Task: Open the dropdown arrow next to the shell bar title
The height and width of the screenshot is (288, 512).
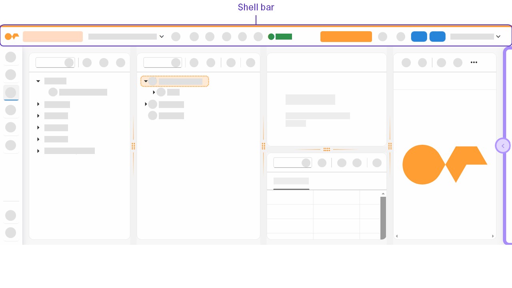Action: 162,36
